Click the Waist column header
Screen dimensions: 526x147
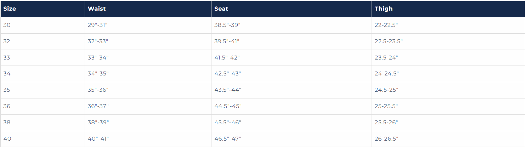point(97,9)
